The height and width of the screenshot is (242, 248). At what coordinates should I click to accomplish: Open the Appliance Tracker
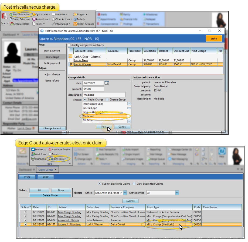[50, 150]
